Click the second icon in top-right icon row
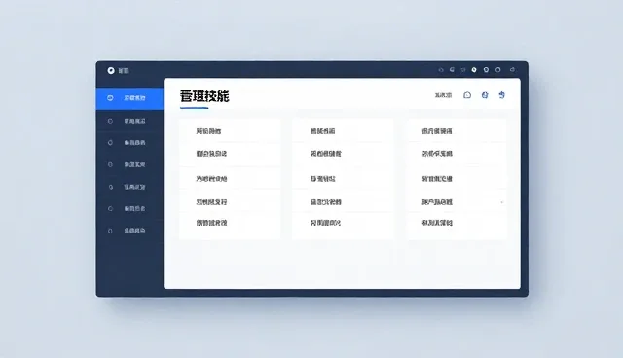Screen dimensions: 623x358 click(452, 70)
